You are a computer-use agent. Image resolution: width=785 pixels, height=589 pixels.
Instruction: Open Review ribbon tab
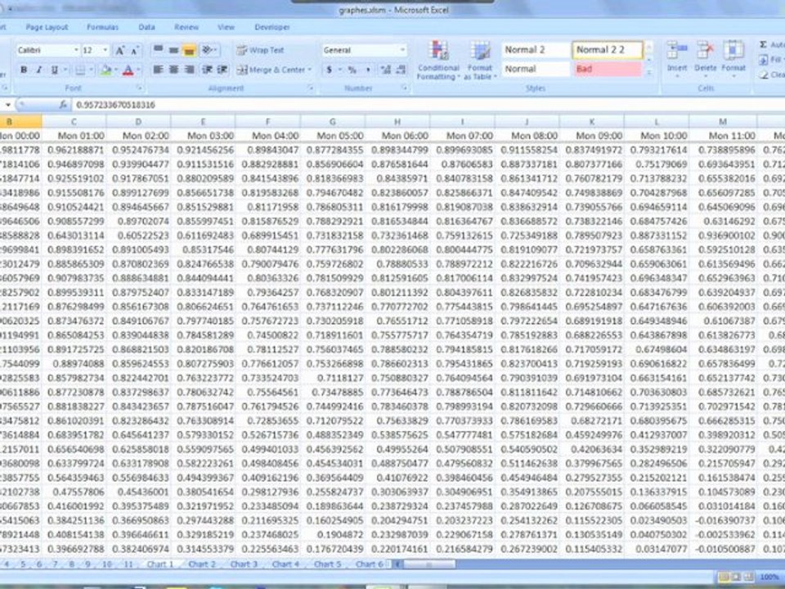tap(186, 27)
